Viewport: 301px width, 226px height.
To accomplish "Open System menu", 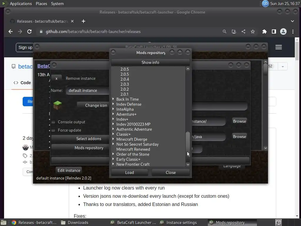I will click(x=57, y=4).
